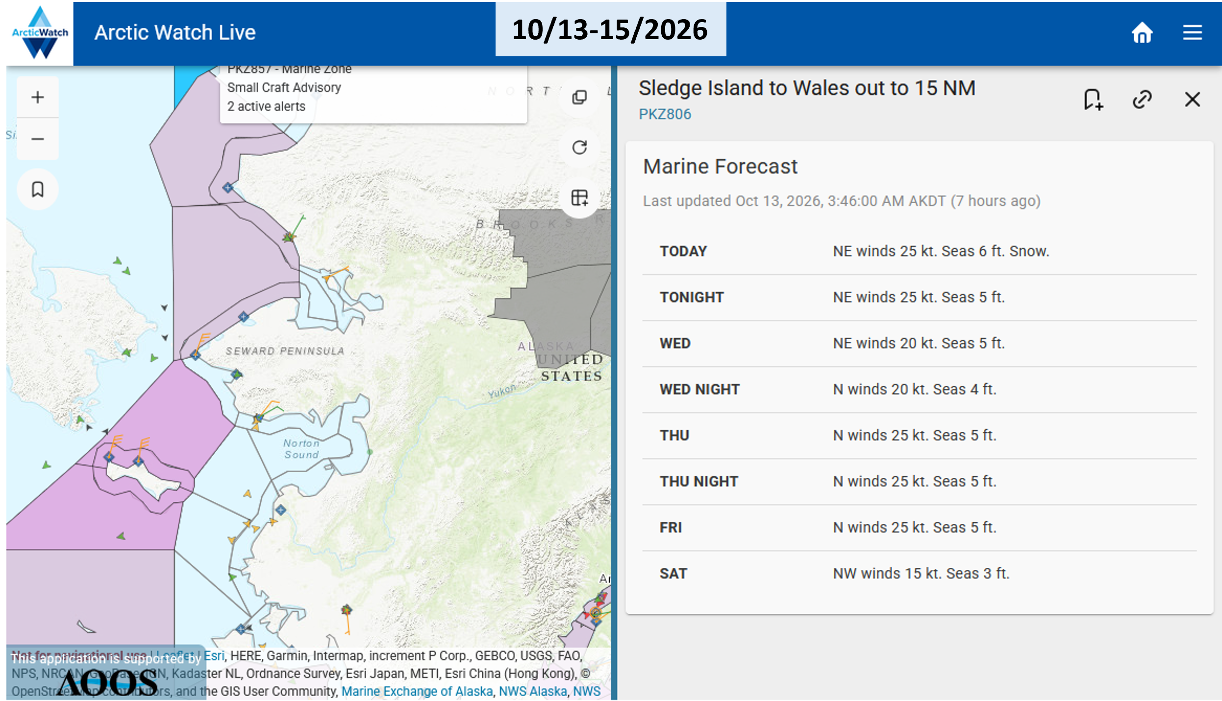Select the FRI forecast row

point(919,527)
